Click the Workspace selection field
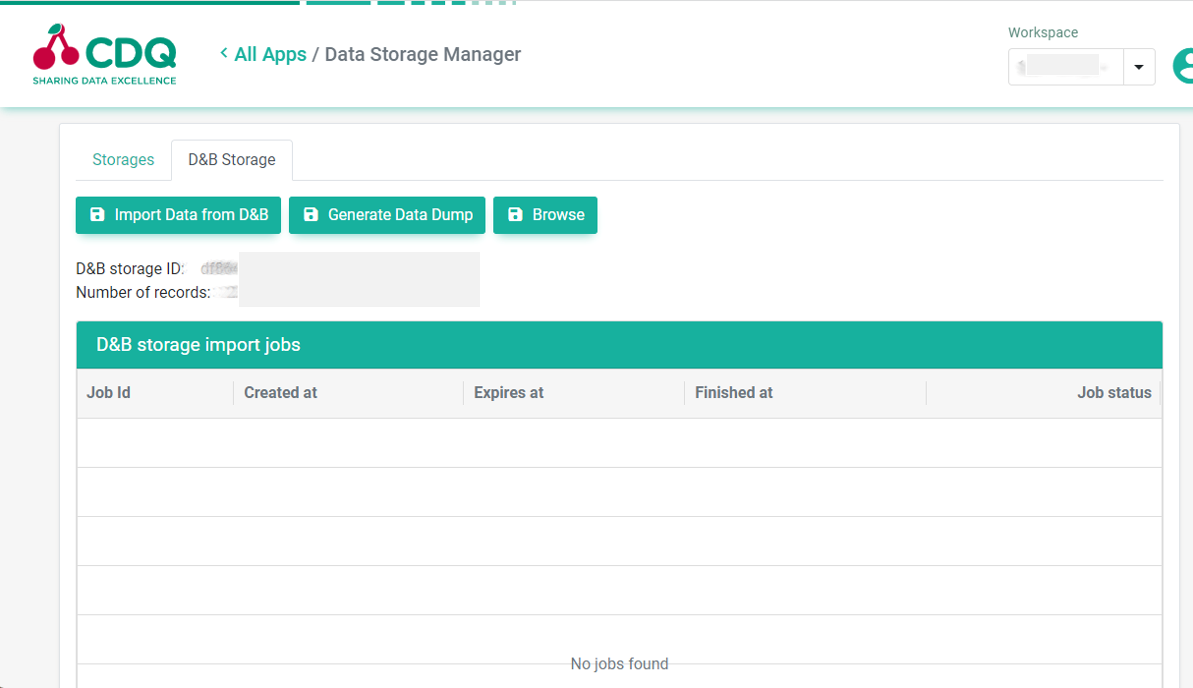This screenshot has width=1193, height=688. (1066, 67)
